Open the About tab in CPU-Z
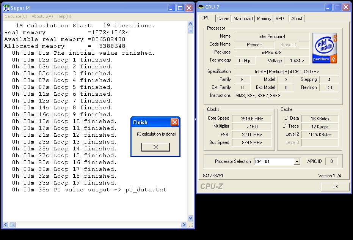The height and width of the screenshot is (240, 353). (x=297, y=19)
